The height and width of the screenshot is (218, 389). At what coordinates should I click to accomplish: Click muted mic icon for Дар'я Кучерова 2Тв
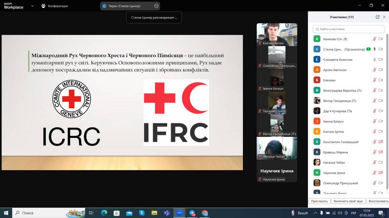tap(374, 111)
